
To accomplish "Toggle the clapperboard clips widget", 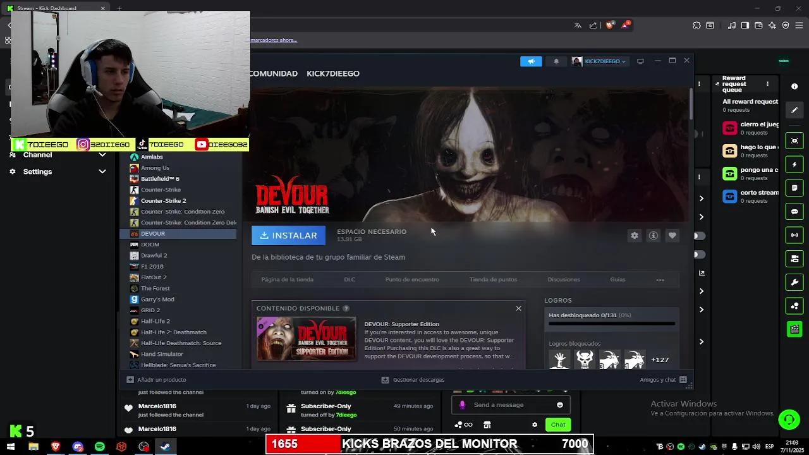I will (x=794, y=329).
